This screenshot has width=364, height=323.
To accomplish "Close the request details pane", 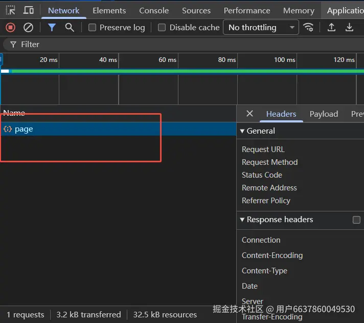I will (x=249, y=114).
